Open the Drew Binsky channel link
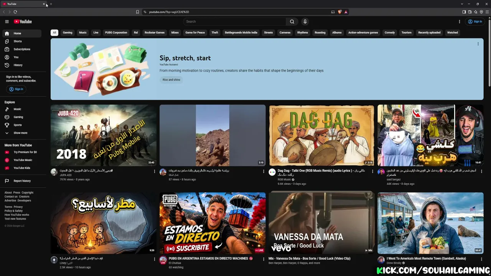This screenshot has width=491, height=276. (394, 263)
